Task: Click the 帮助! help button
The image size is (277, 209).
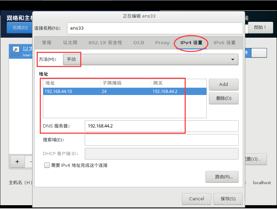Action: [260, 28]
